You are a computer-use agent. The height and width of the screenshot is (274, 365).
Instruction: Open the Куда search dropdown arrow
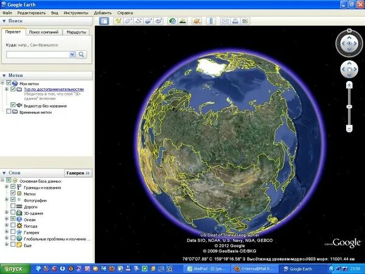72,55
